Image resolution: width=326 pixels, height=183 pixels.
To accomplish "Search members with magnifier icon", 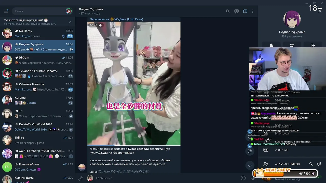I will [x=311, y=164].
